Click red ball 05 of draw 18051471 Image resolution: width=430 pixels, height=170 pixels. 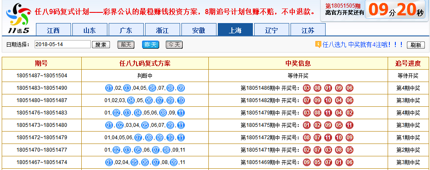tap(350, 150)
